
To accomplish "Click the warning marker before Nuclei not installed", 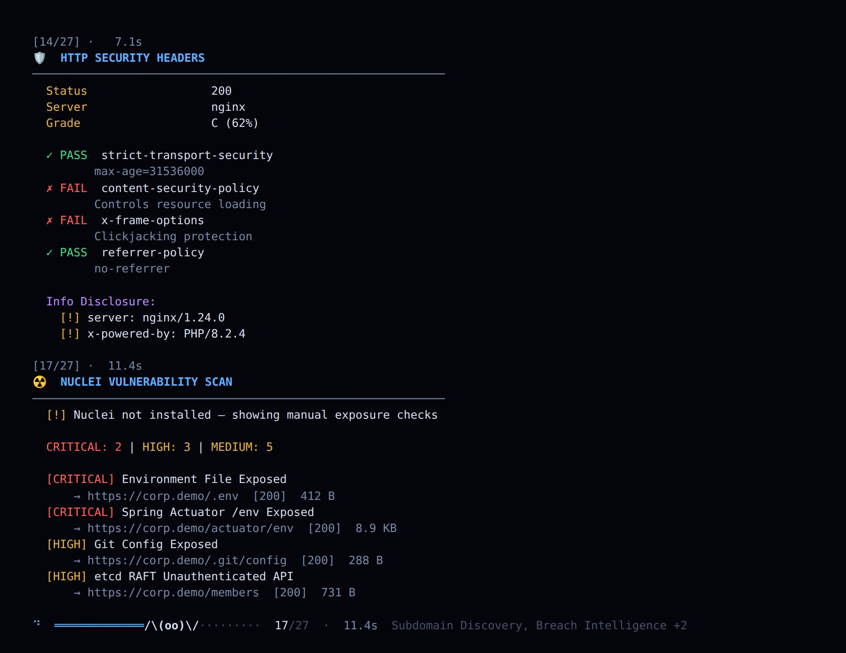I will point(57,415).
